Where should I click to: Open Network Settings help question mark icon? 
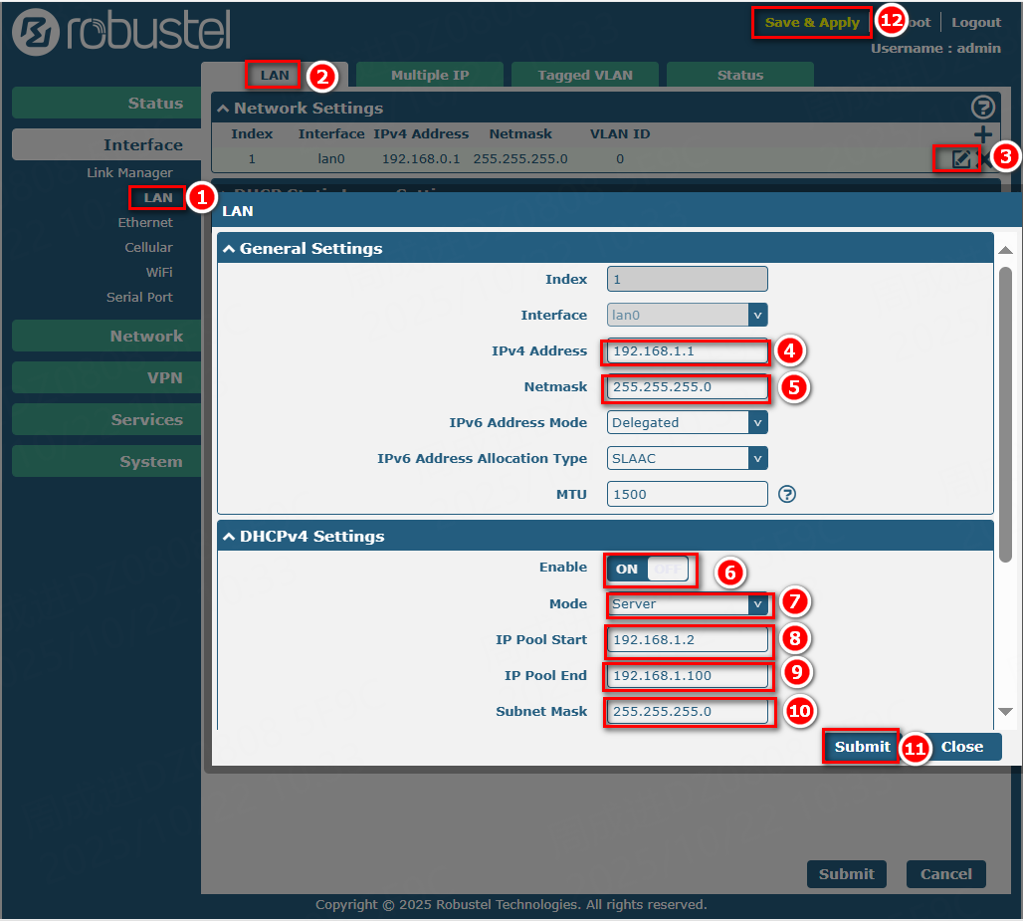[982, 108]
